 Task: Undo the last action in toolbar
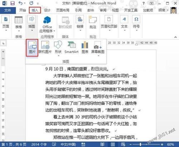pyautogui.click(x=21, y=3)
